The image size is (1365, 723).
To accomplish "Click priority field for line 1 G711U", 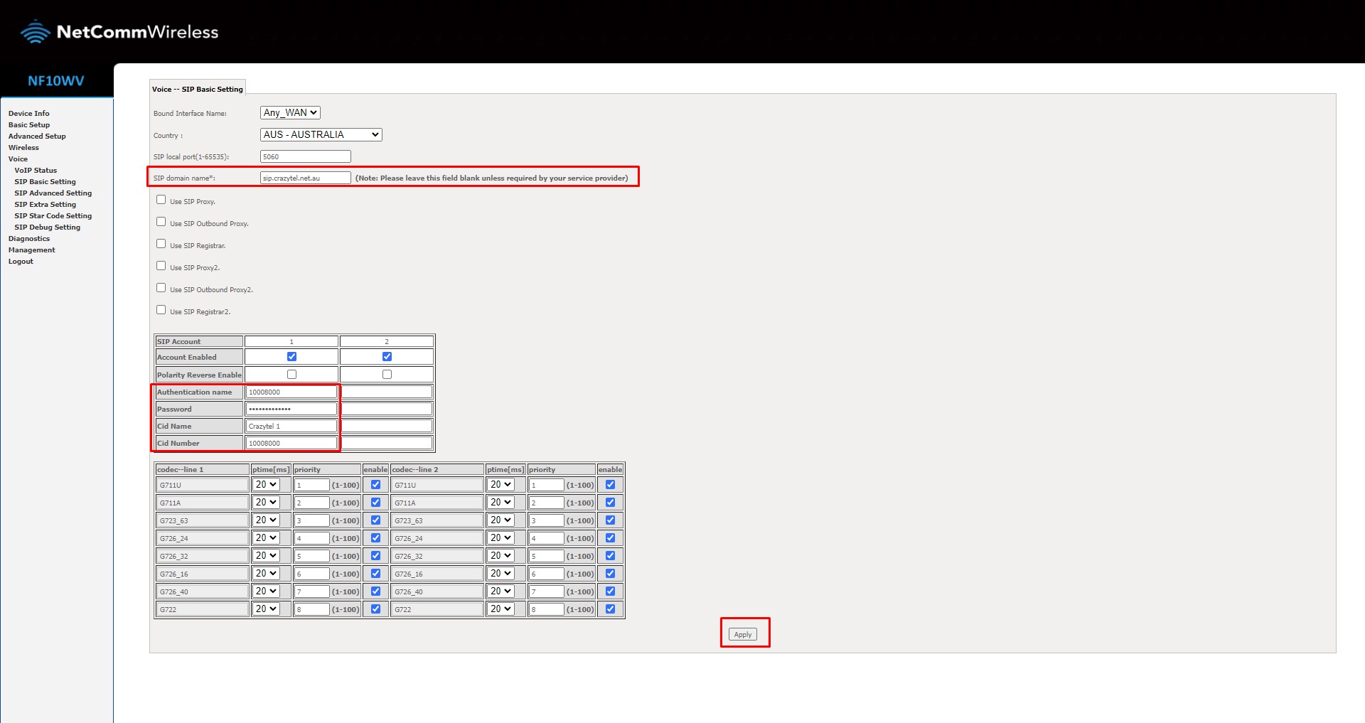I will [x=311, y=485].
